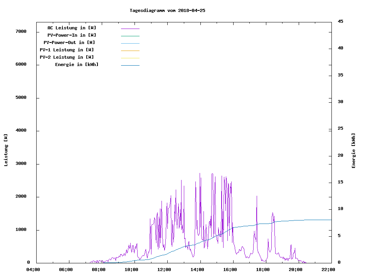Click the PV-Power-Out legend line sample

130,43
